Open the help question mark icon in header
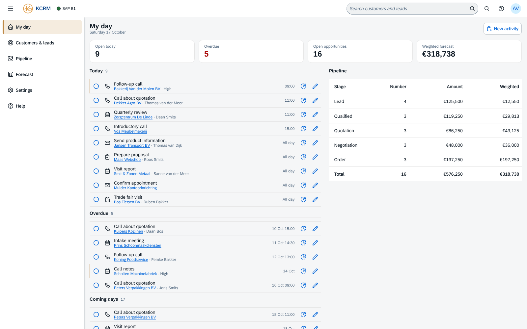527x329 pixels. [501, 9]
